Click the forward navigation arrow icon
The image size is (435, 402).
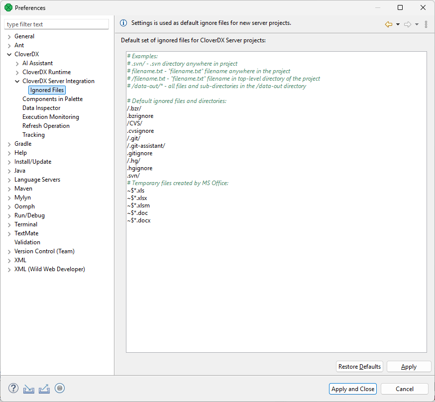click(408, 24)
